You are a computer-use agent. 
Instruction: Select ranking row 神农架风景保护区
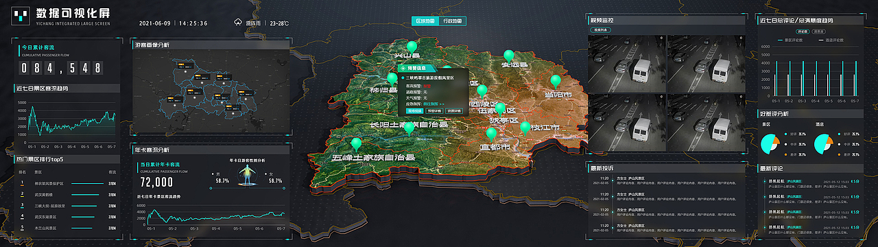67,183
